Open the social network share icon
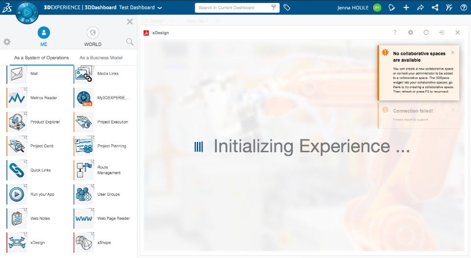This screenshot has width=471, height=258. tap(435, 7)
